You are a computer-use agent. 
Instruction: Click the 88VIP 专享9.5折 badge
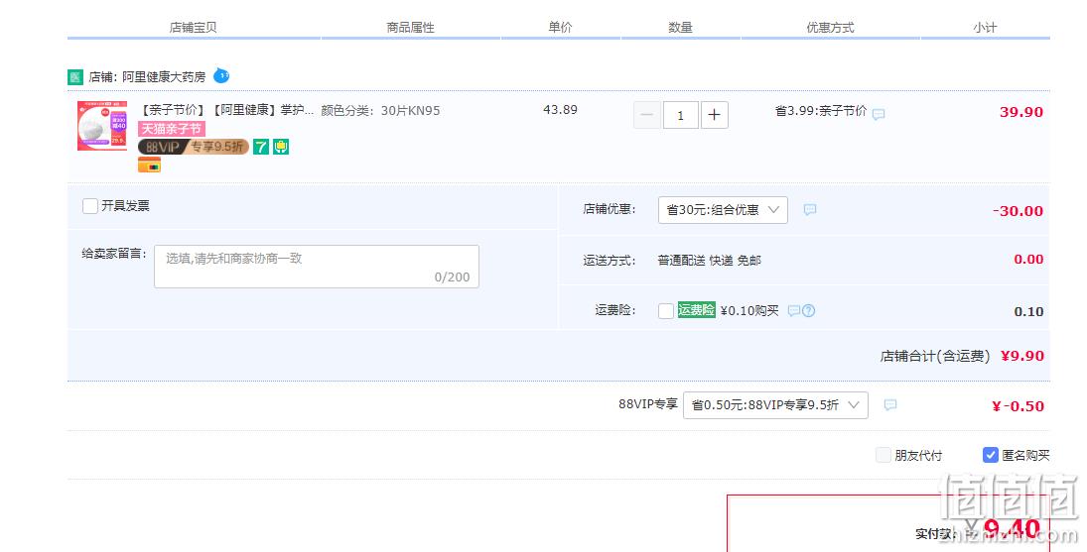point(194,147)
